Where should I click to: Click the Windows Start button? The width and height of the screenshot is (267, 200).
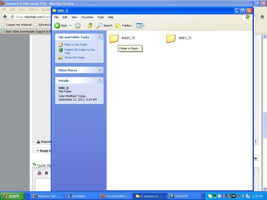click(13, 196)
